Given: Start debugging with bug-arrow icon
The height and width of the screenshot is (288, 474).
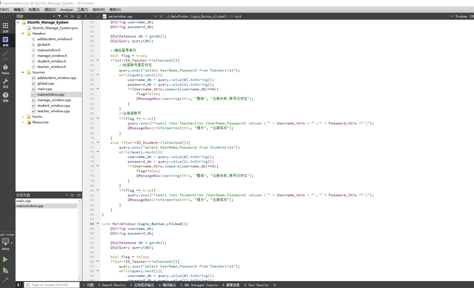Looking at the screenshot, I should (x=5, y=270).
